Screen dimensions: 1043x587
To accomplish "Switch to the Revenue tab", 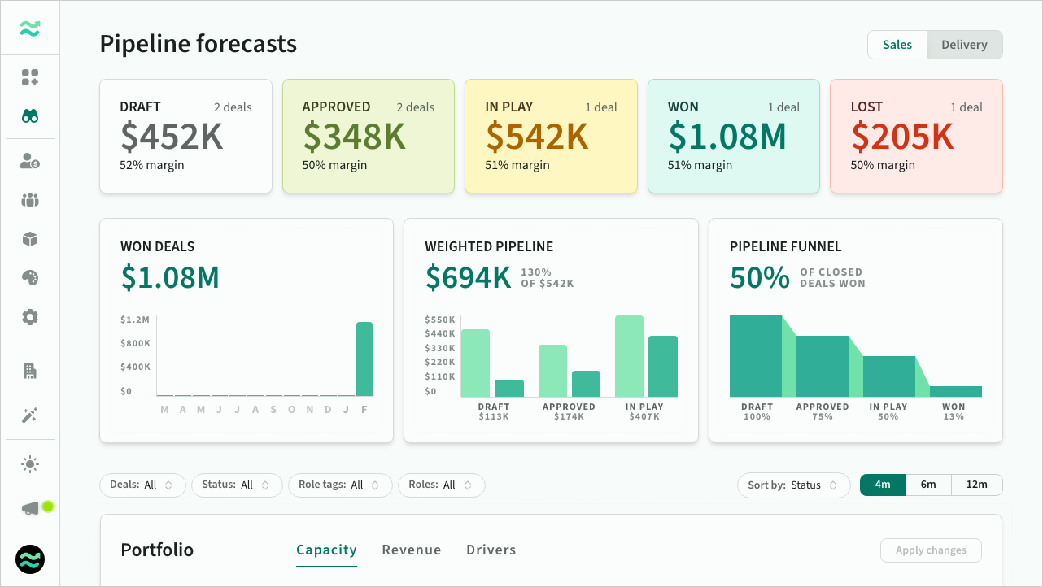I will pos(412,550).
